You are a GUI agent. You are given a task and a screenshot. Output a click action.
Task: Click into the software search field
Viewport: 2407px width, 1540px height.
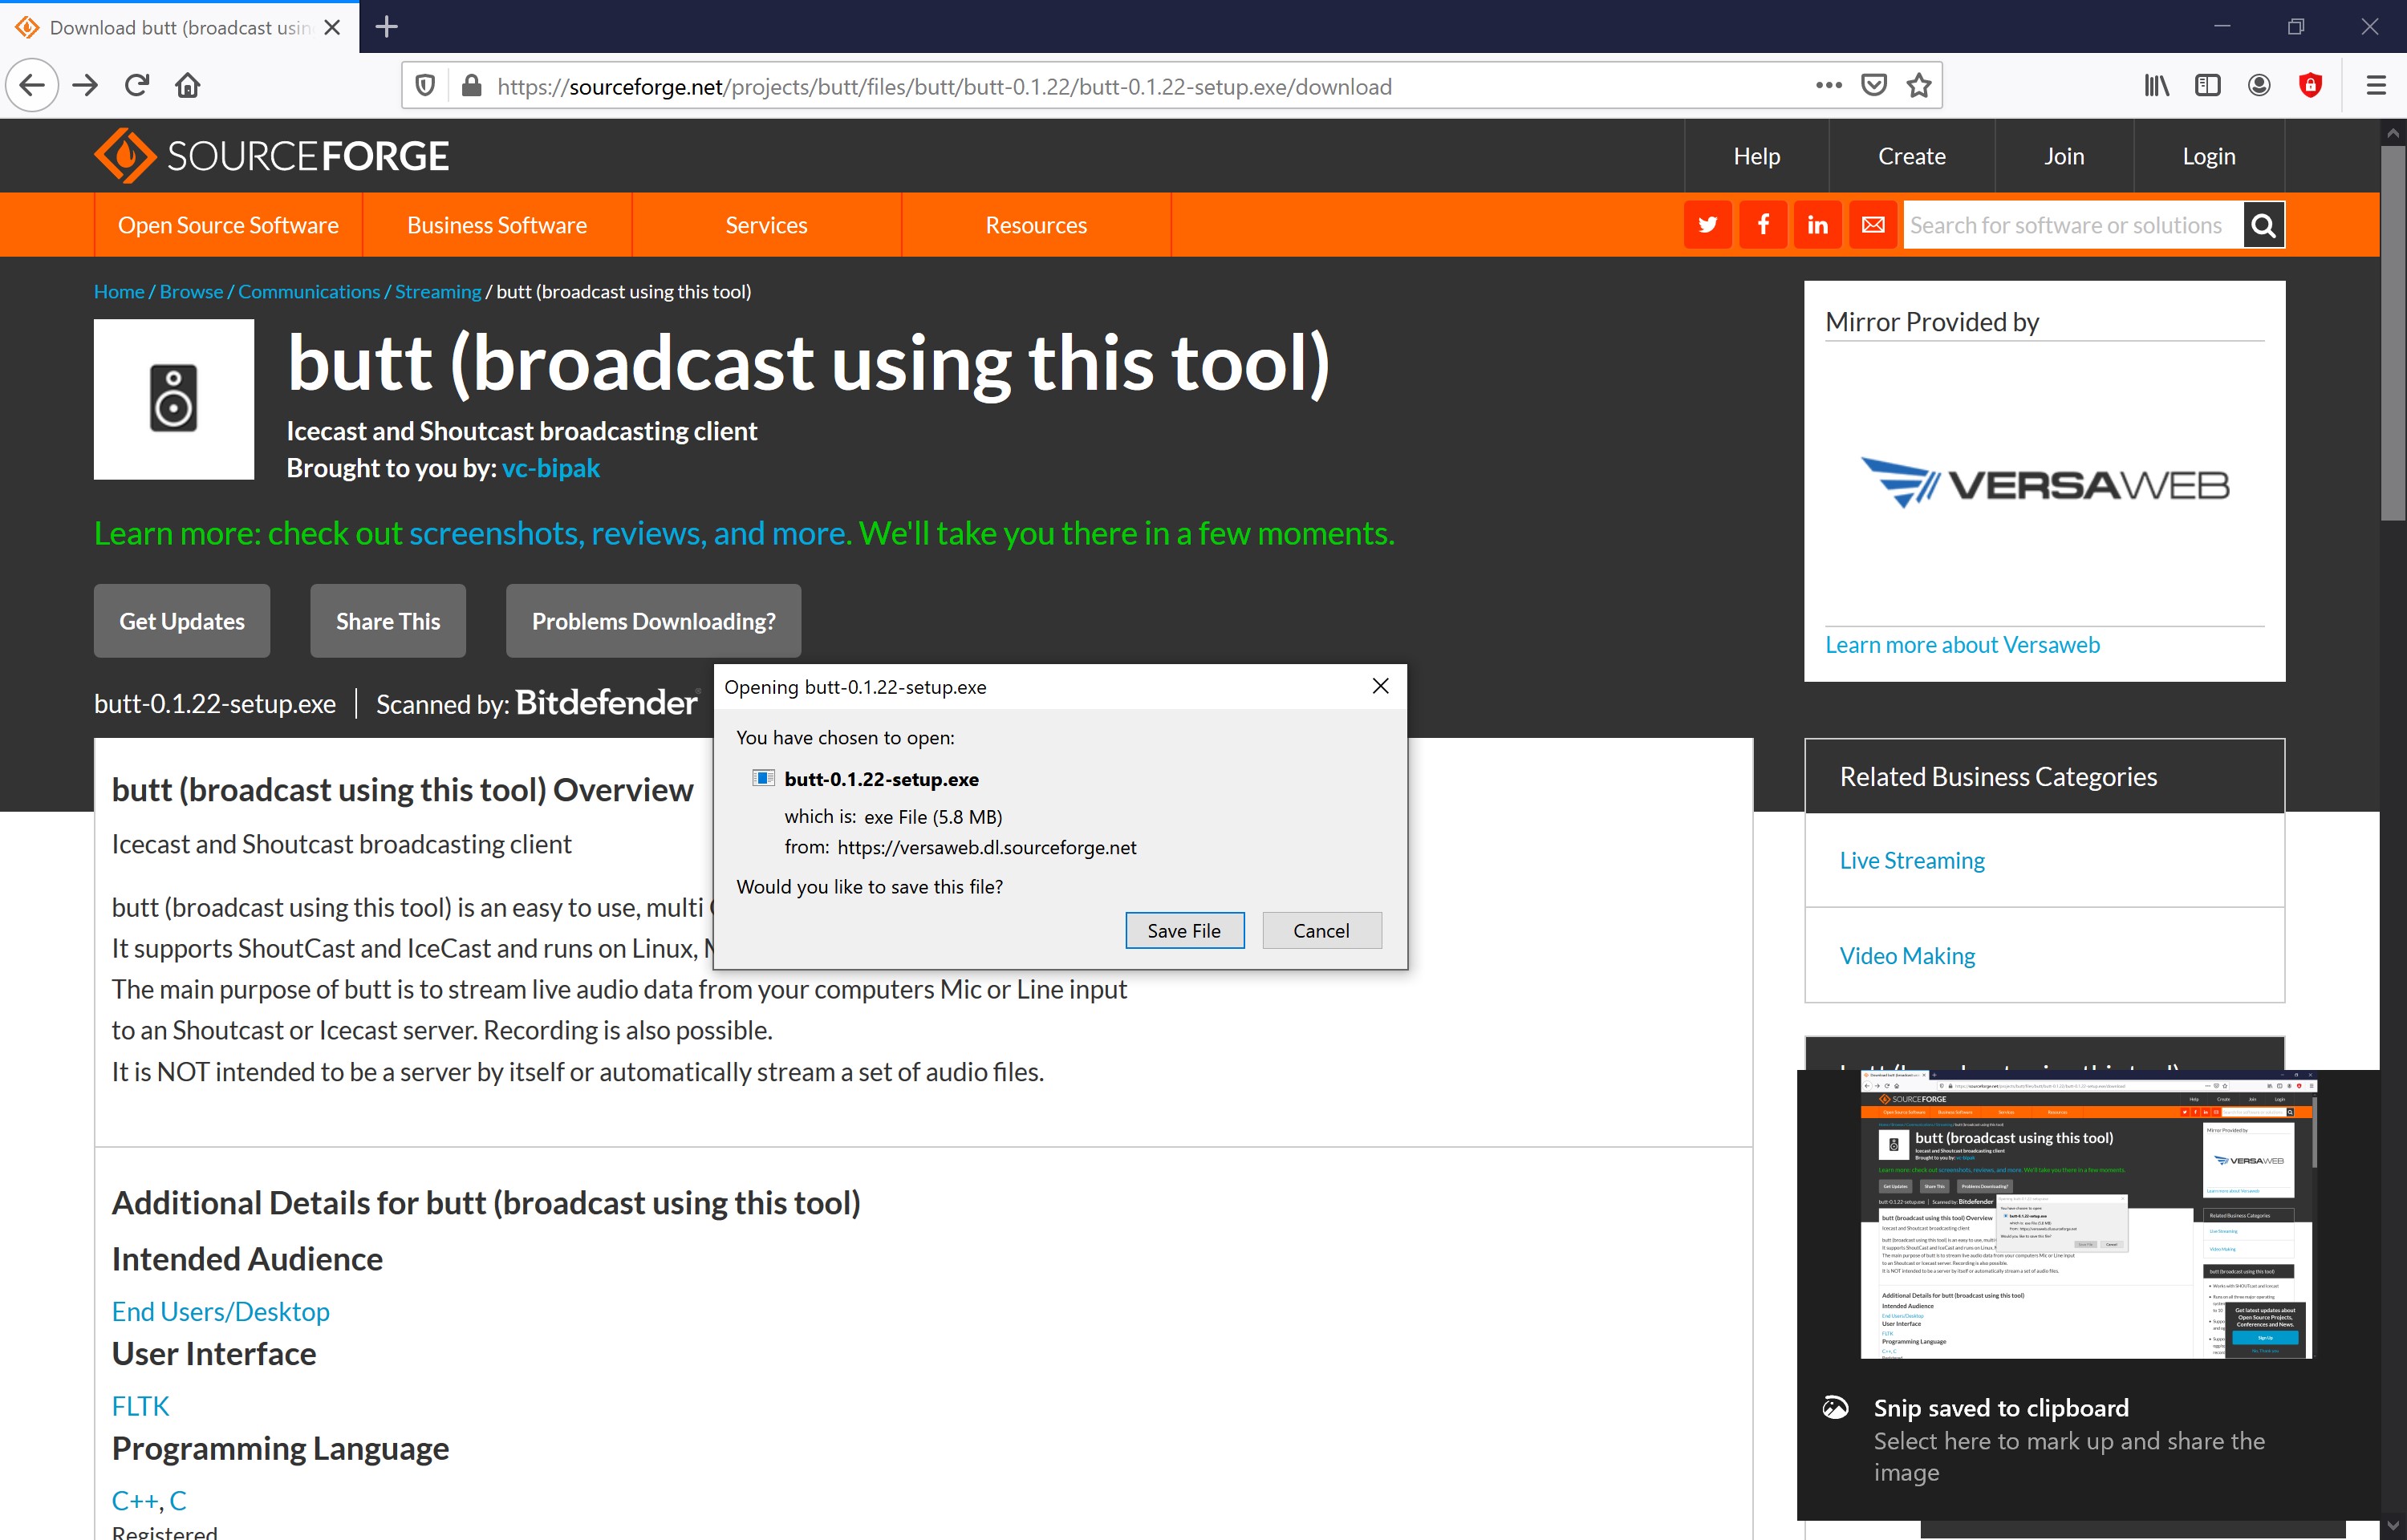click(x=2070, y=225)
